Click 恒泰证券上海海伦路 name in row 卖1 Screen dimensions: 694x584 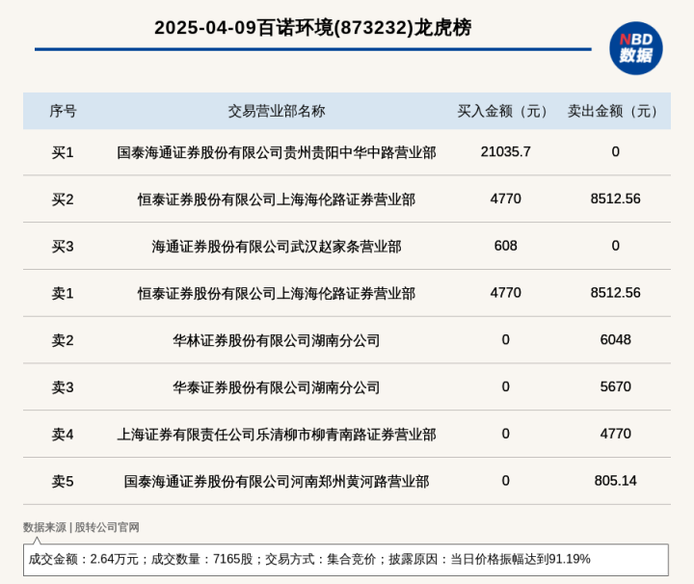(277, 293)
